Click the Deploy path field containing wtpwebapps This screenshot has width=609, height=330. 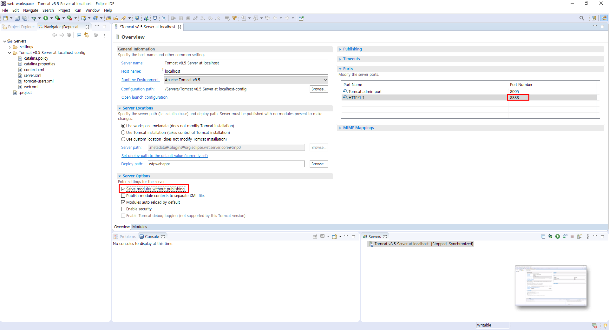[x=226, y=164]
